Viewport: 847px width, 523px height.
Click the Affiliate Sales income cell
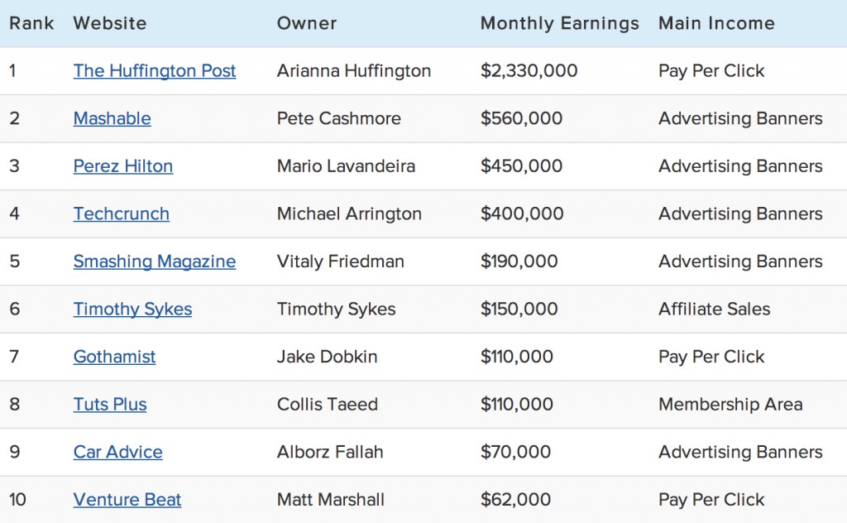[714, 309]
